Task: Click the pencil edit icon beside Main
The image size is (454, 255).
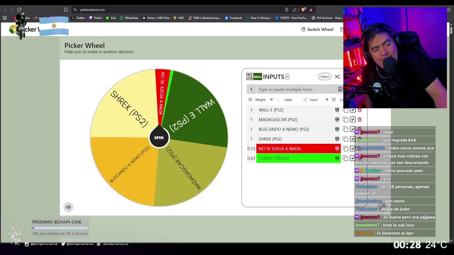Action: click(250, 76)
